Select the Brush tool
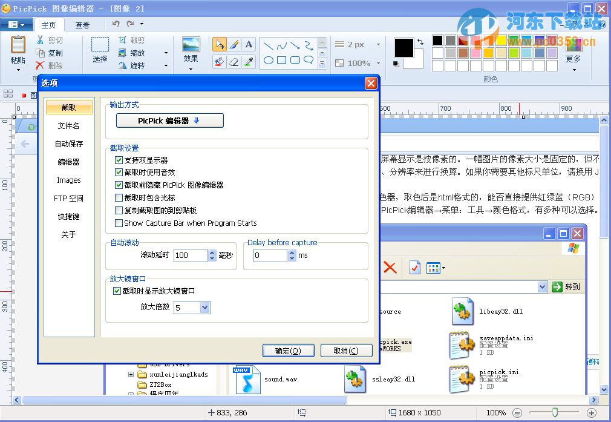 (x=235, y=44)
